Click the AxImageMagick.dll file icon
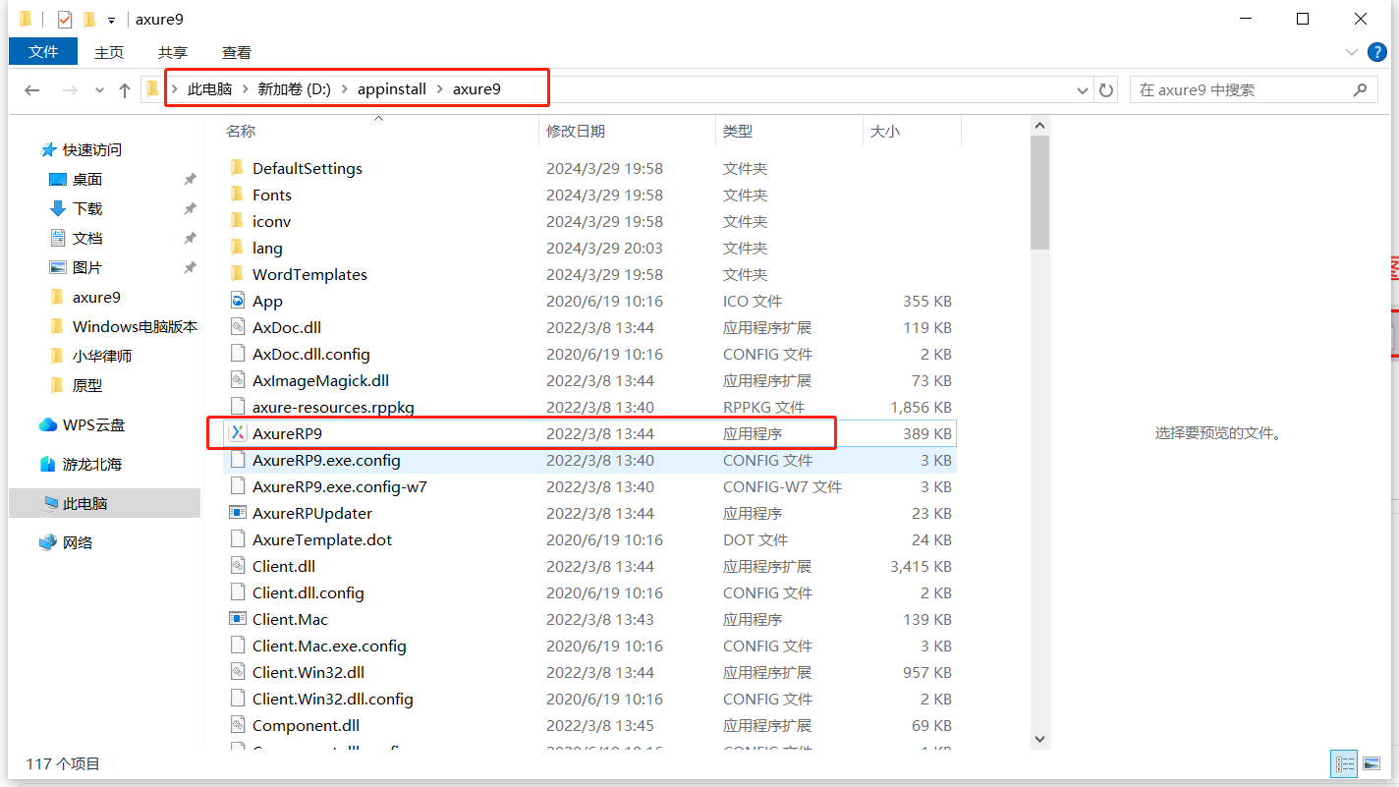Viewport: 1399px width, 787px height. (237, 380)
